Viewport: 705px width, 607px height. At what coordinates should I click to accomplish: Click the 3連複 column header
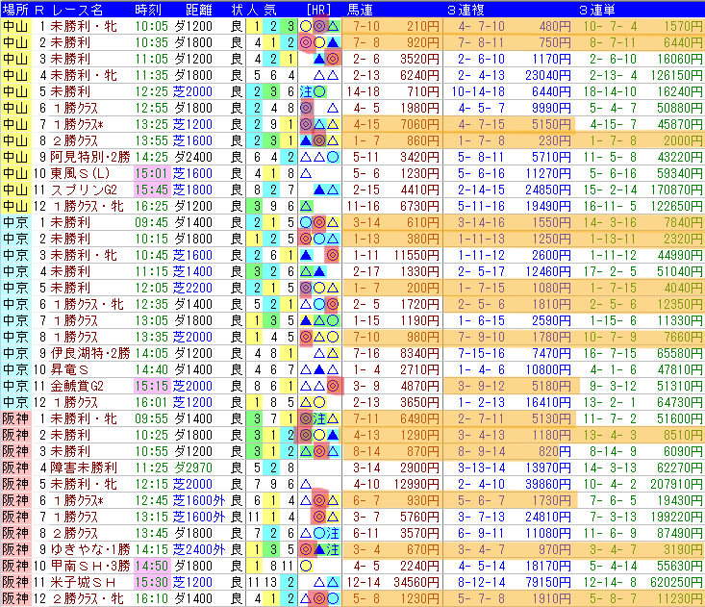tap(465, 10)
